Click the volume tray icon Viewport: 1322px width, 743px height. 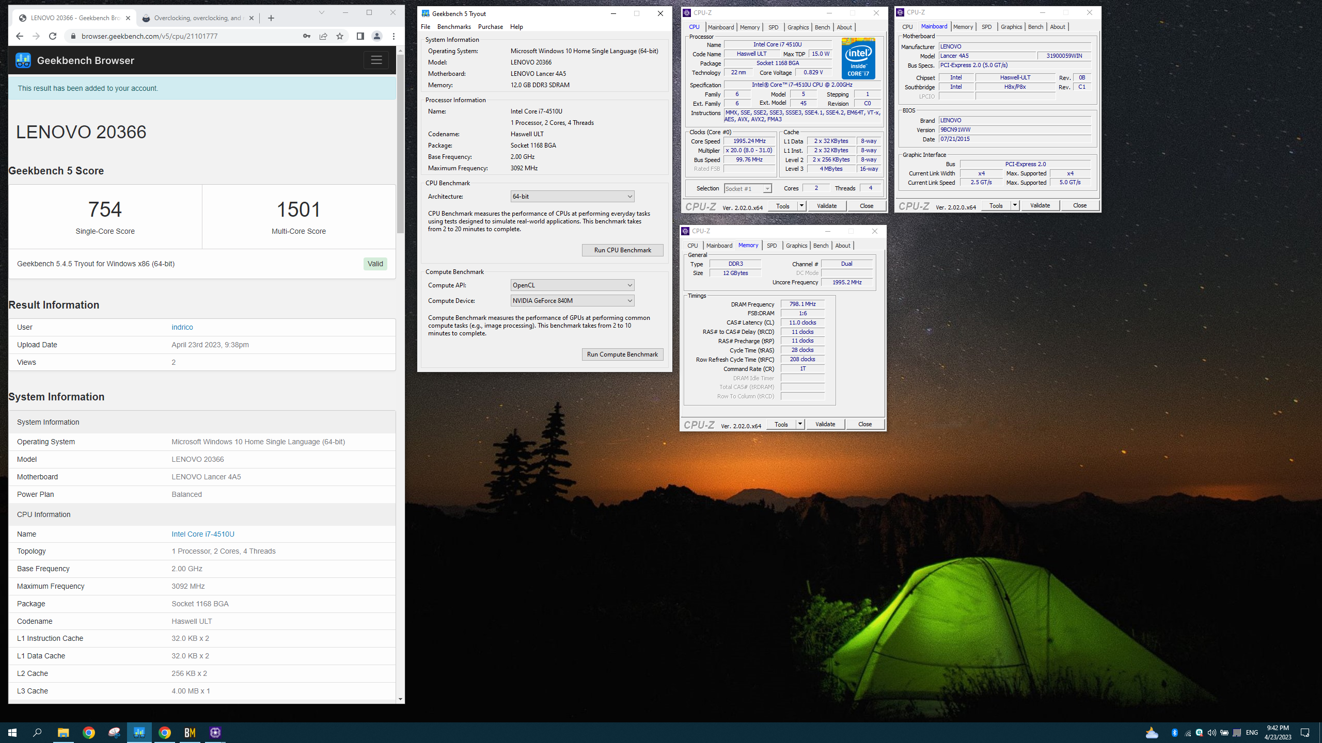(x=1212, y=733)
